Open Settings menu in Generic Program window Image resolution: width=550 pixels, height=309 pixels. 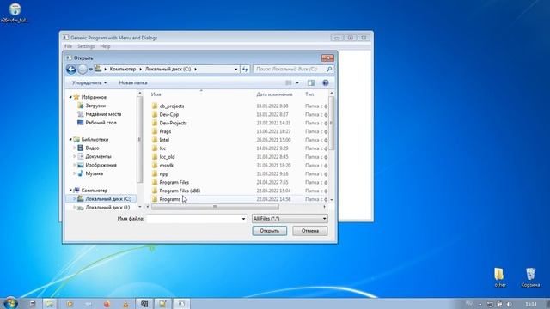click(x=86, y=46)
